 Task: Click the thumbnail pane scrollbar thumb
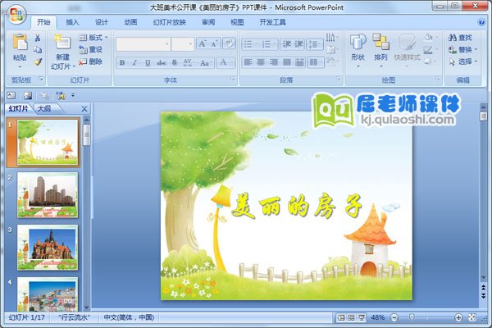pos(87,135)
